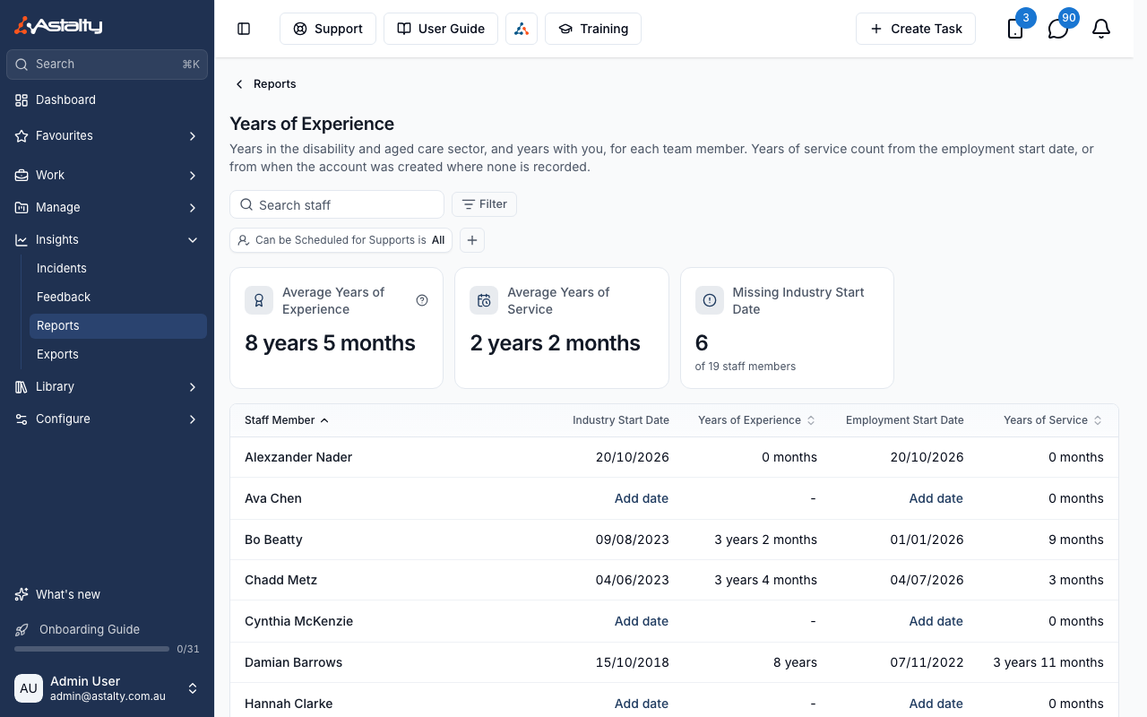1147x717 pixels.
Task: Expand the Work menu
Action: pos(108,176)
